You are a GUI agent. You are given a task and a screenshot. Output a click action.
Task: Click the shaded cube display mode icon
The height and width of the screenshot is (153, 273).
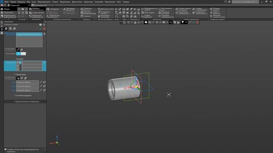click(x=146, y=22)
